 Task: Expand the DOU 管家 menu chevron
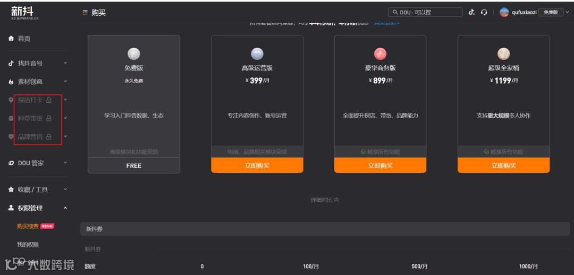pyautogui.click(x=65, y=162)
